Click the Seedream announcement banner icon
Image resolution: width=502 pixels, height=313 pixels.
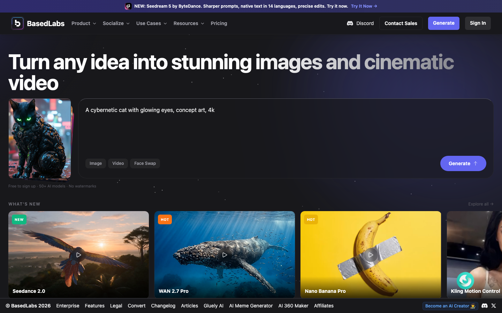pyautogui.click(x=128, y=6)
